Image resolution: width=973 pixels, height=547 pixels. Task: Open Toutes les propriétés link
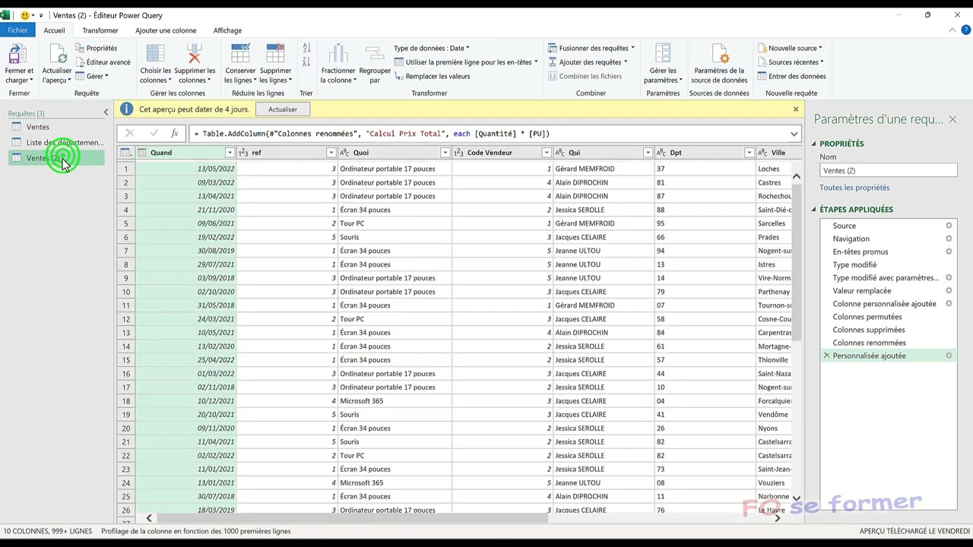pyautogui.click(x=854, y=188)
